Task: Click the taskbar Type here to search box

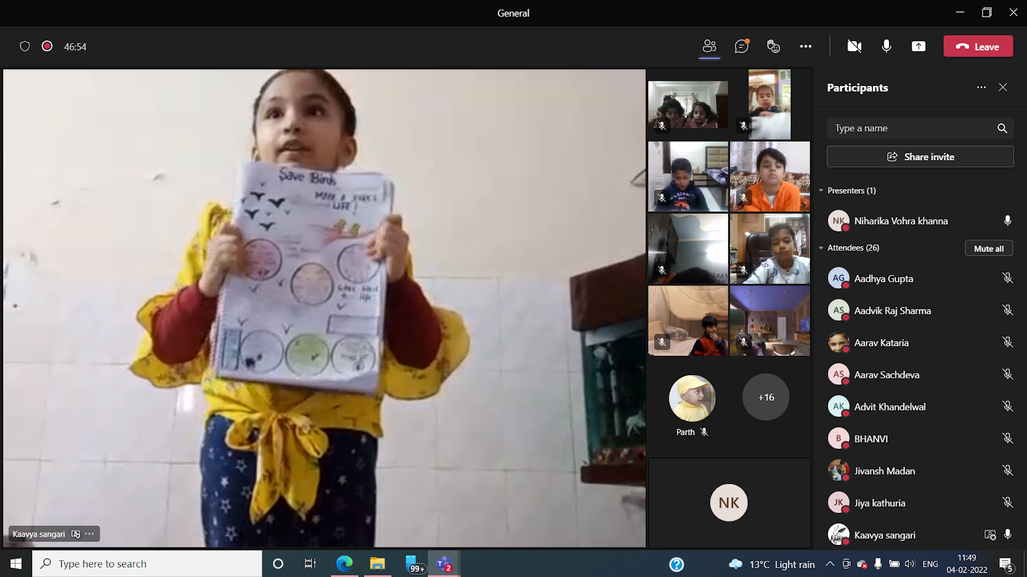Action: pos(147,564)
